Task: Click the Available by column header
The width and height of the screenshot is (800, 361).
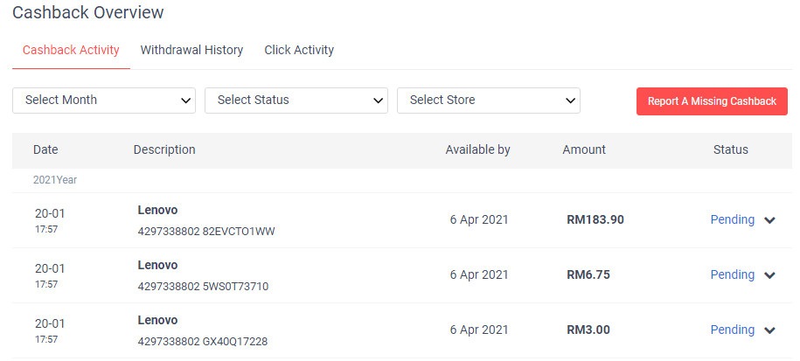Action: 477,149
